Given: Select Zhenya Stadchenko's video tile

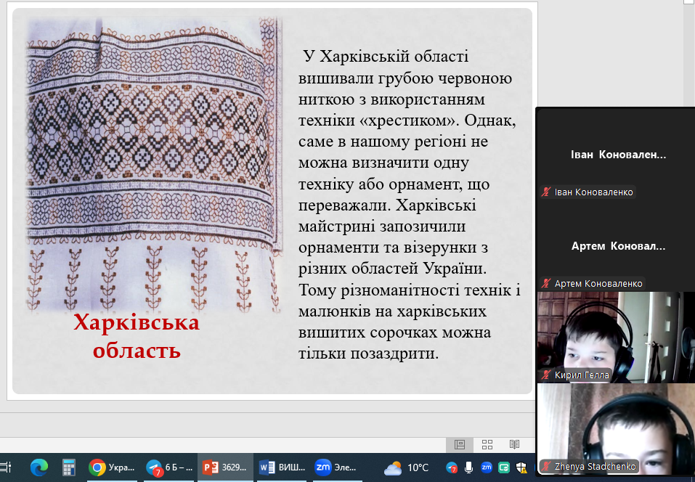Looking at the screenshot, I should (616, 429).
